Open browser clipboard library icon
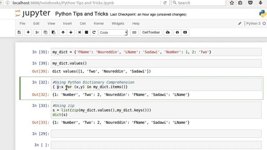Screen dimensions: 267x150 [240, 3]
